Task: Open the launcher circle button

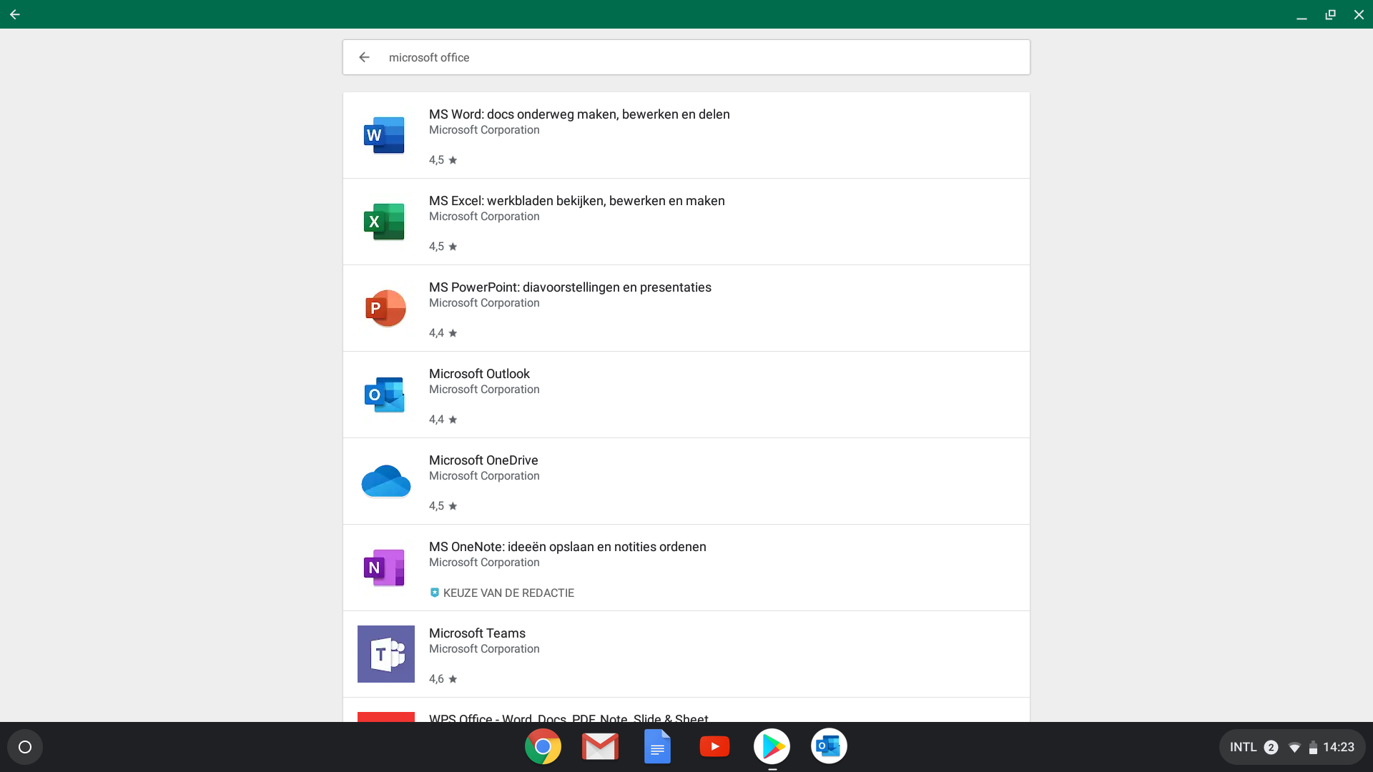Action: click(x=25, y=747)
